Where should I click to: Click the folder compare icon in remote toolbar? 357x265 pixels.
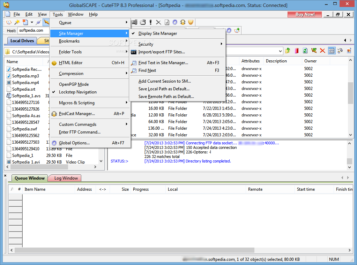pos(340,51)
